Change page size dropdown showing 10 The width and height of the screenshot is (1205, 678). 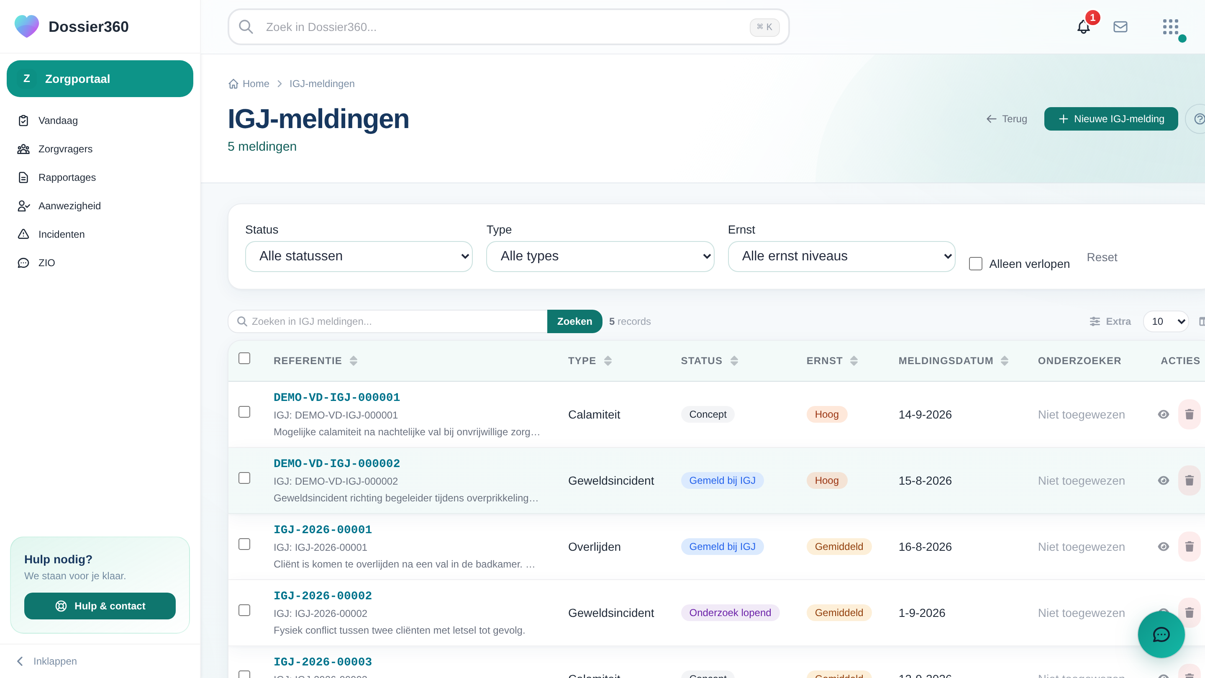(x=1166, y=321)
